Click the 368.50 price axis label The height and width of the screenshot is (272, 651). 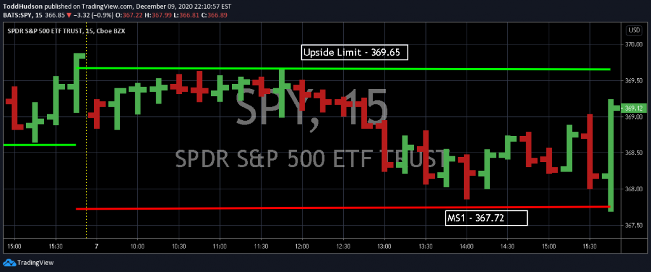[634, 153]
